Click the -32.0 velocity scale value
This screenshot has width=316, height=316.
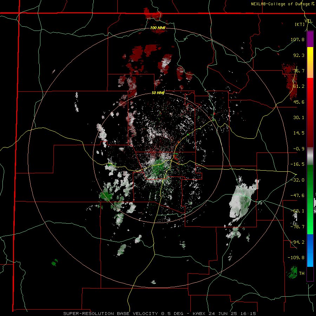pos(297,180)
